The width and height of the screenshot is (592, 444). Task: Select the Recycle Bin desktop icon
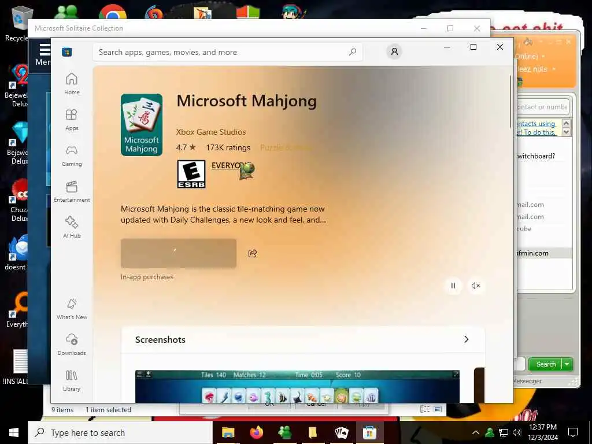pyautogui.click(x=18, y=23)
